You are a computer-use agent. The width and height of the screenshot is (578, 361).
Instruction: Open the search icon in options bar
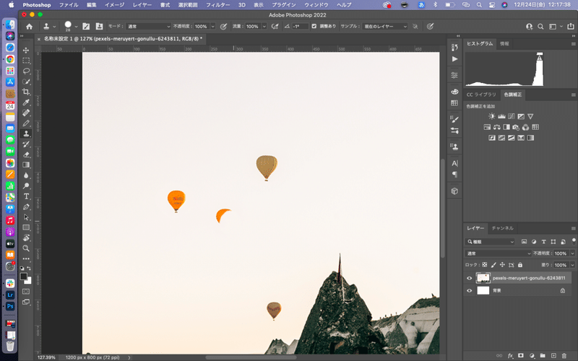pos(540,26)
